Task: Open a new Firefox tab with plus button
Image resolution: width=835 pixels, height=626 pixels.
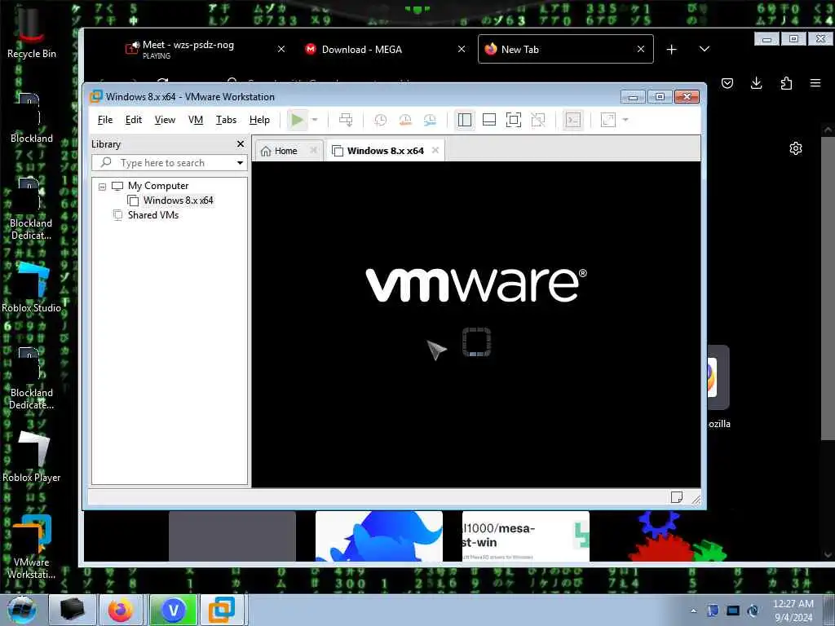Action: 672,49
